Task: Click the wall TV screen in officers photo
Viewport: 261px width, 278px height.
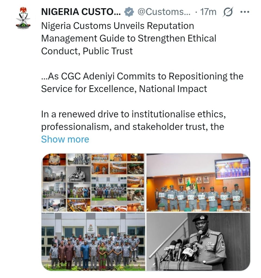Action: coord(232,168)
